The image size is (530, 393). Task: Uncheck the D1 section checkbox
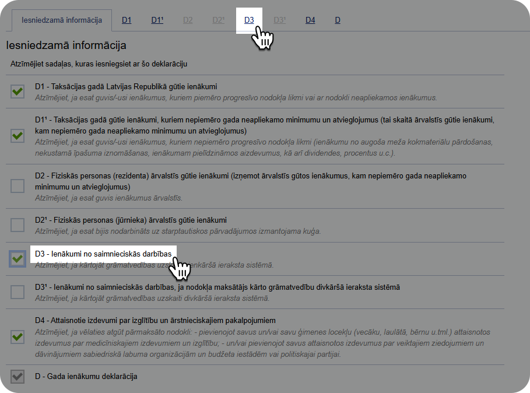(17, 92)
